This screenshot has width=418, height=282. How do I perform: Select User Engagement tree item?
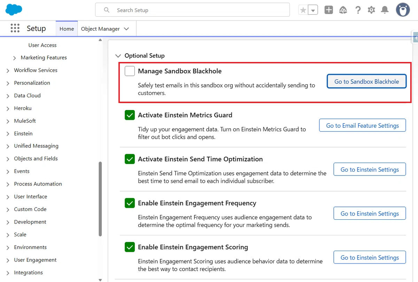(x=35, y=260)
